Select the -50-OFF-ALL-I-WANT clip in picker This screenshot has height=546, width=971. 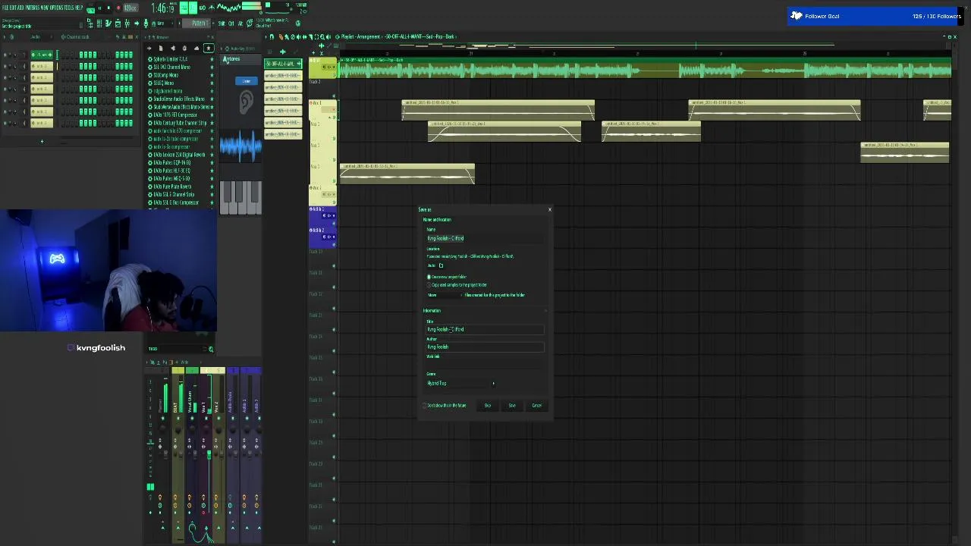click(283, 64)
